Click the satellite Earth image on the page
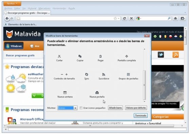The image size is (190, 134). click(x=168, y=87)
